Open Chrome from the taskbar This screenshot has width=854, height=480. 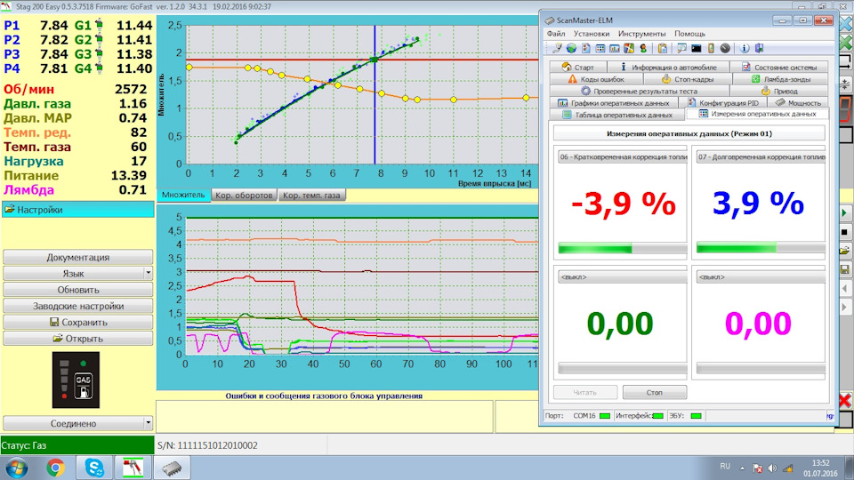(x=55, y=468)
